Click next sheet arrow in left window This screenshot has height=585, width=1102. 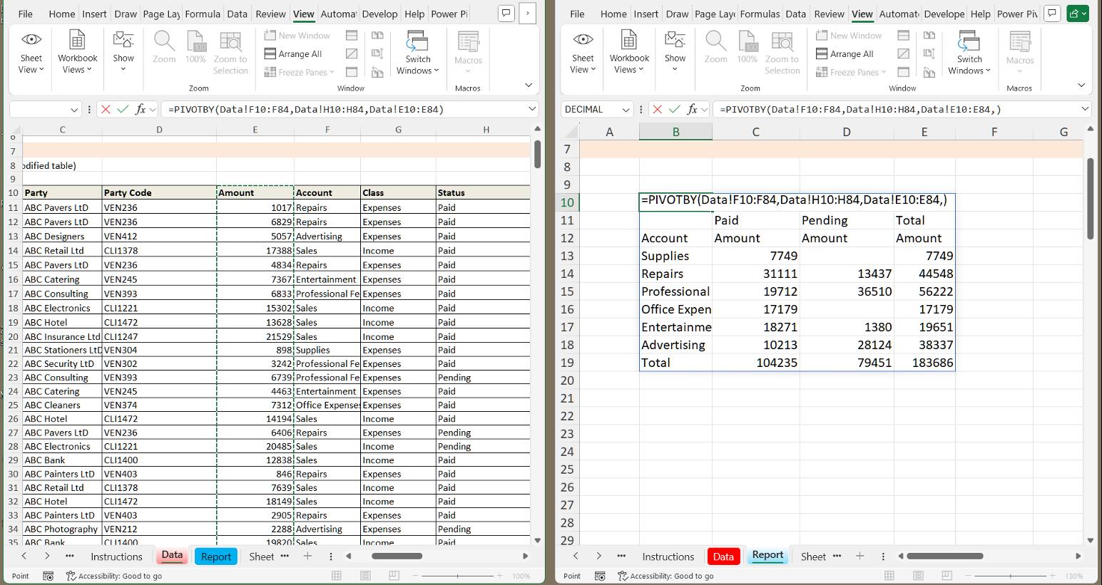47,556
